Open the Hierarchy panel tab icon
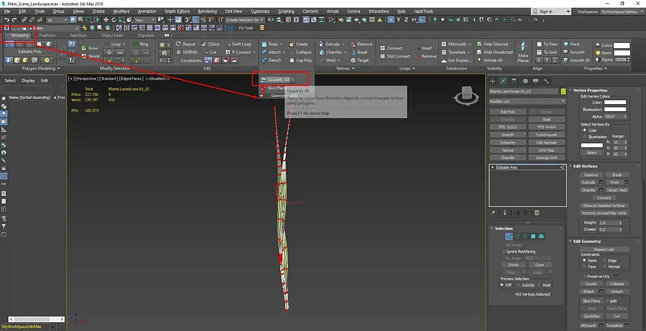 coord(514,81)
